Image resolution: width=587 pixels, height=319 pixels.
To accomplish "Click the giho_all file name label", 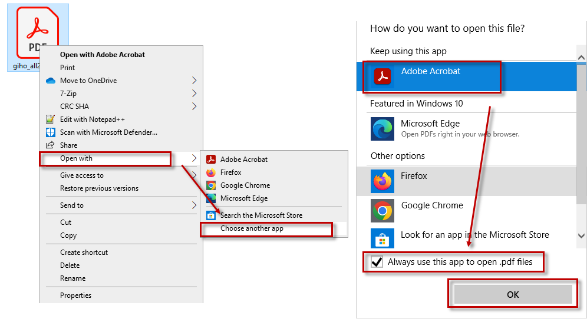I will [x=26, y=66].
